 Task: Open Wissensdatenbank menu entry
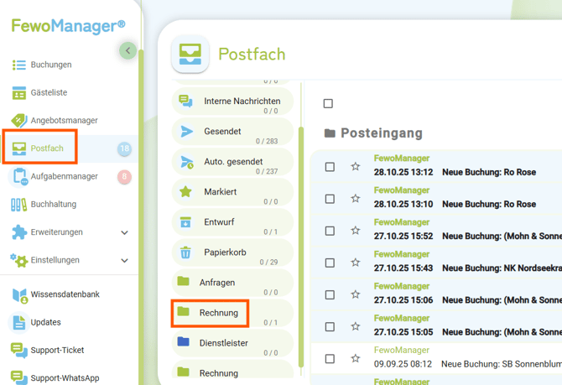65,294
